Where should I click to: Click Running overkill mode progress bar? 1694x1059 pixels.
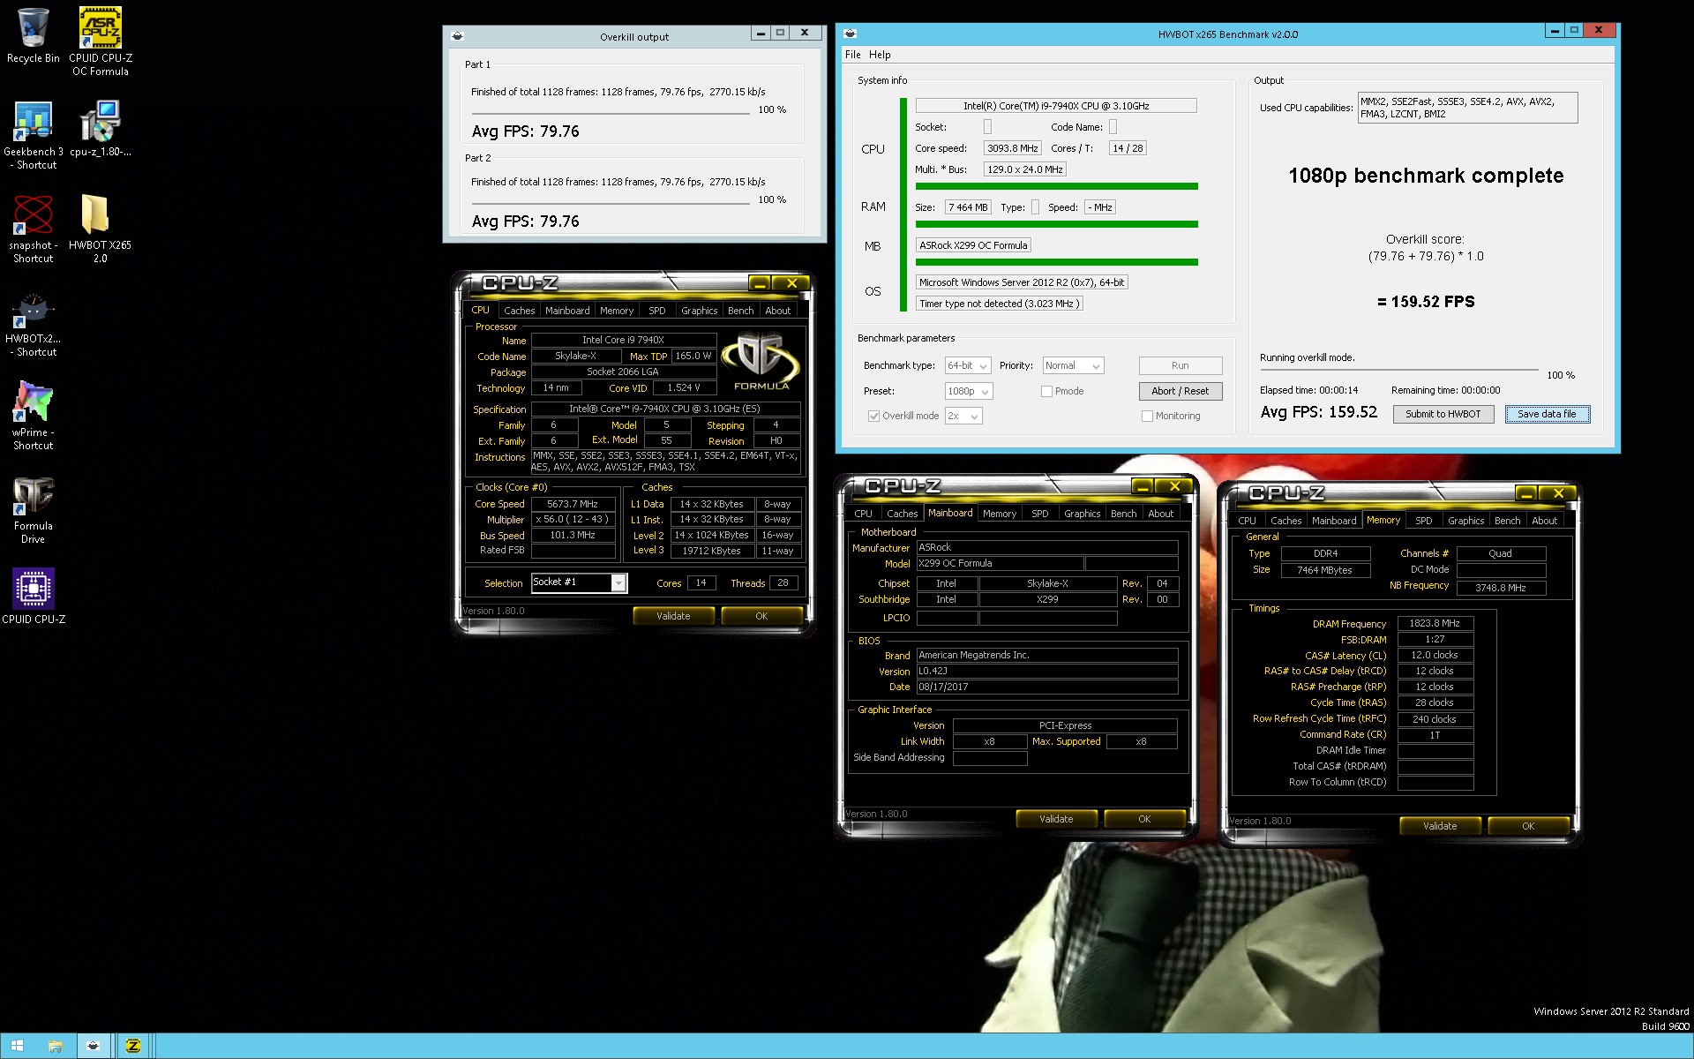coord(1398,371)
